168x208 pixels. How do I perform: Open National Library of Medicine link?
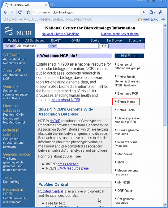coord(61,34)
